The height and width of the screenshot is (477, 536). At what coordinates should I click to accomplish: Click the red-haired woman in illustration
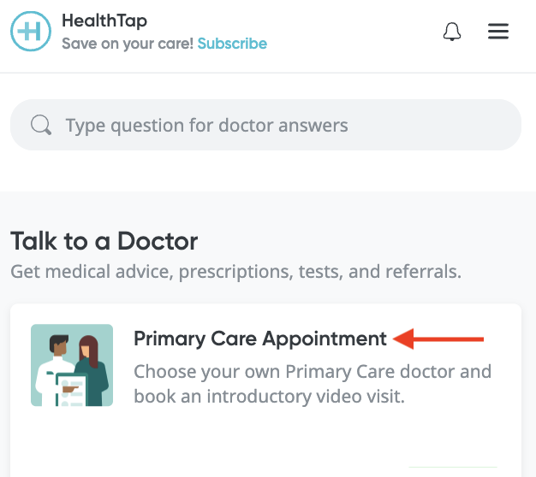click(x=92, y=368)
